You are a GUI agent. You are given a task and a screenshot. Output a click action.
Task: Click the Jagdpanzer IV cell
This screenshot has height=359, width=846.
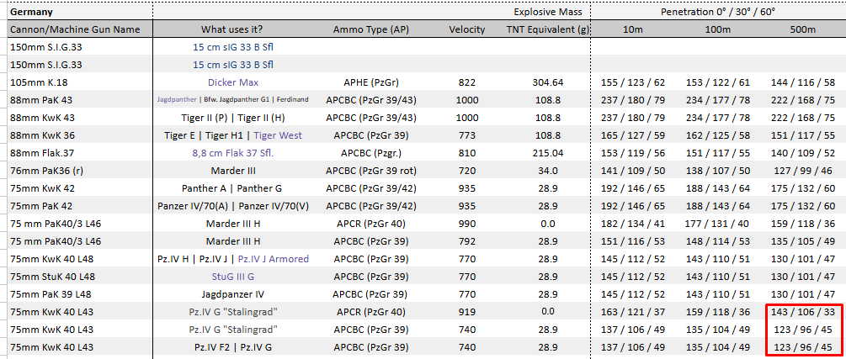pos(233,294)
